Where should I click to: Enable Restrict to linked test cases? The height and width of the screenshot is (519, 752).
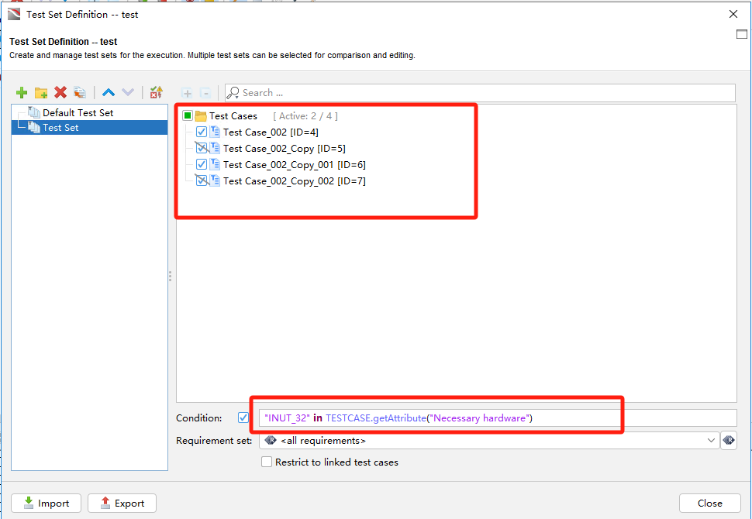point(267,462)
